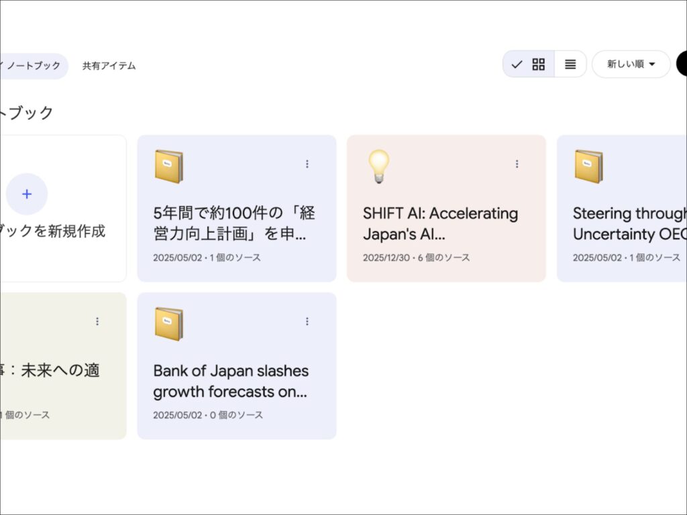Open the three-dot menu on SHIFT AI notebook
The width and height of the screenshot is (687, 515).
pyautogui.click(x=517, y=163)
